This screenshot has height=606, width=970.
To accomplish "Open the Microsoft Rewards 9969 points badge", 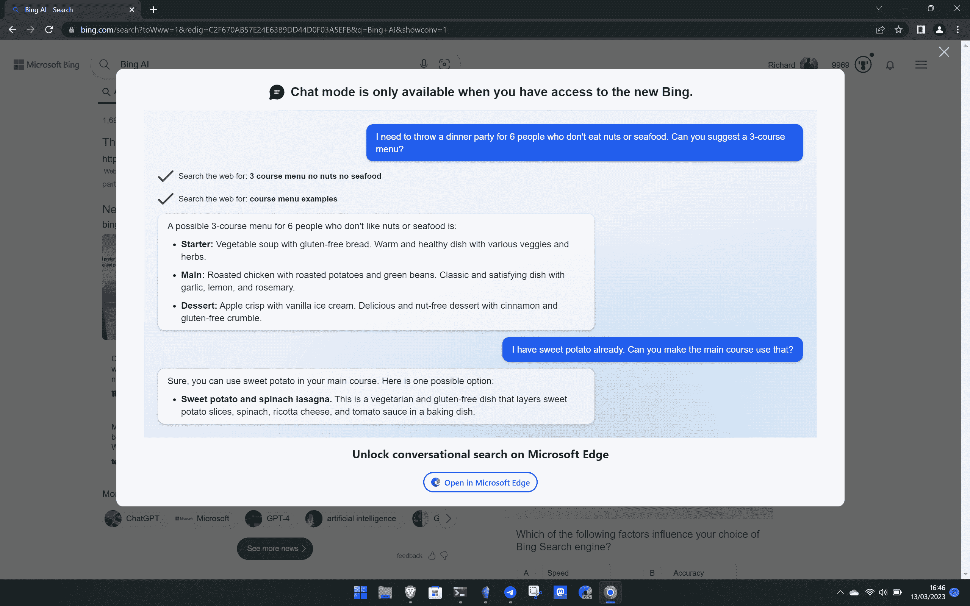I will 851,64.
